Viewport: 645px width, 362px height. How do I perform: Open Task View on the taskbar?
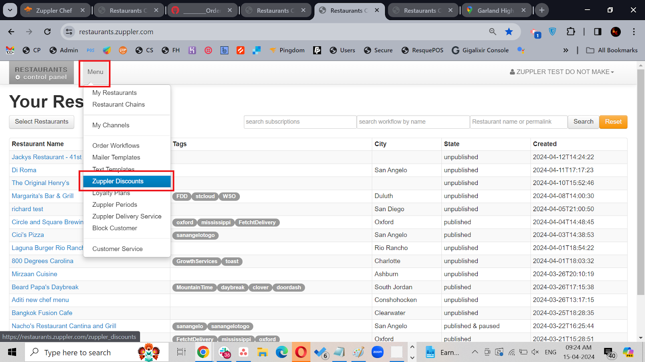coord(181,352)
